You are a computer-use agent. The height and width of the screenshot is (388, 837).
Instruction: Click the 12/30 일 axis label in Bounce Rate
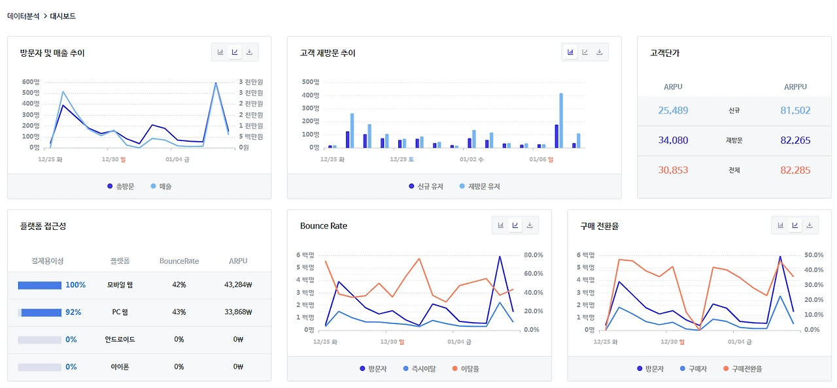pyautogui.click(x=392, y=341)
